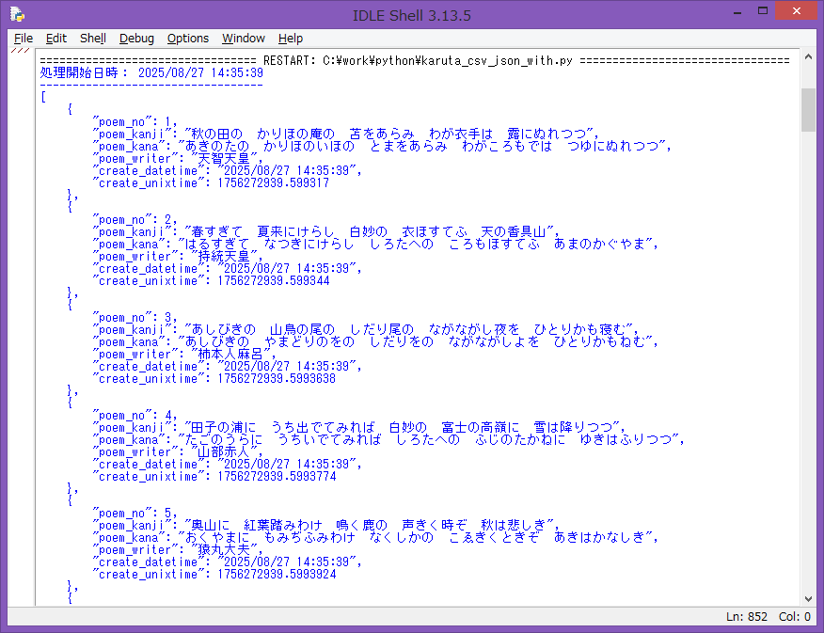
Task: Click the empty scrollbar track below the thumb
Action: click(808, 376)
